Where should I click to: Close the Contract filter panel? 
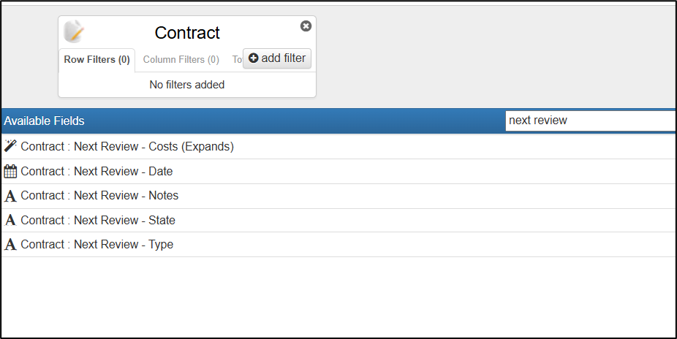tap(306, 26)
